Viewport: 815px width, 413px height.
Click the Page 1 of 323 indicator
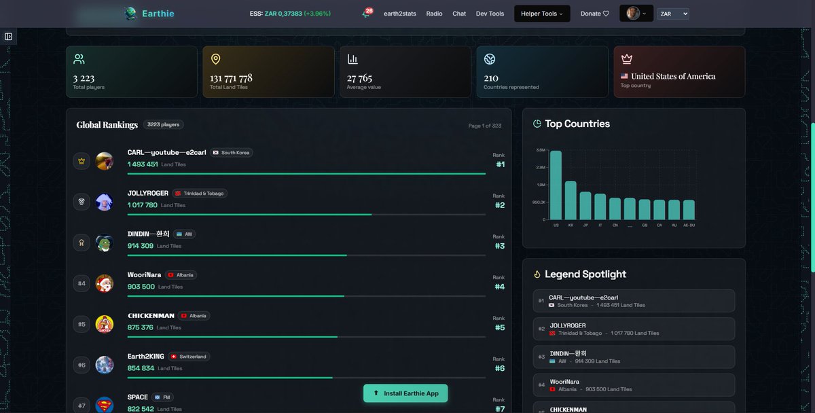click(x=485, y=126)
